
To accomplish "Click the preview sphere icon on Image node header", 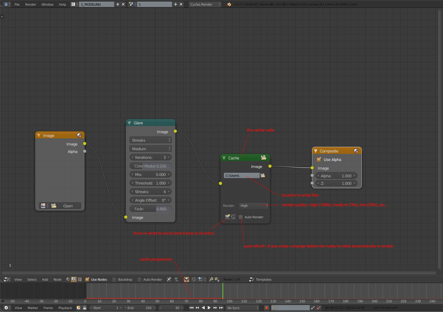I will click(x=79, y=135).
